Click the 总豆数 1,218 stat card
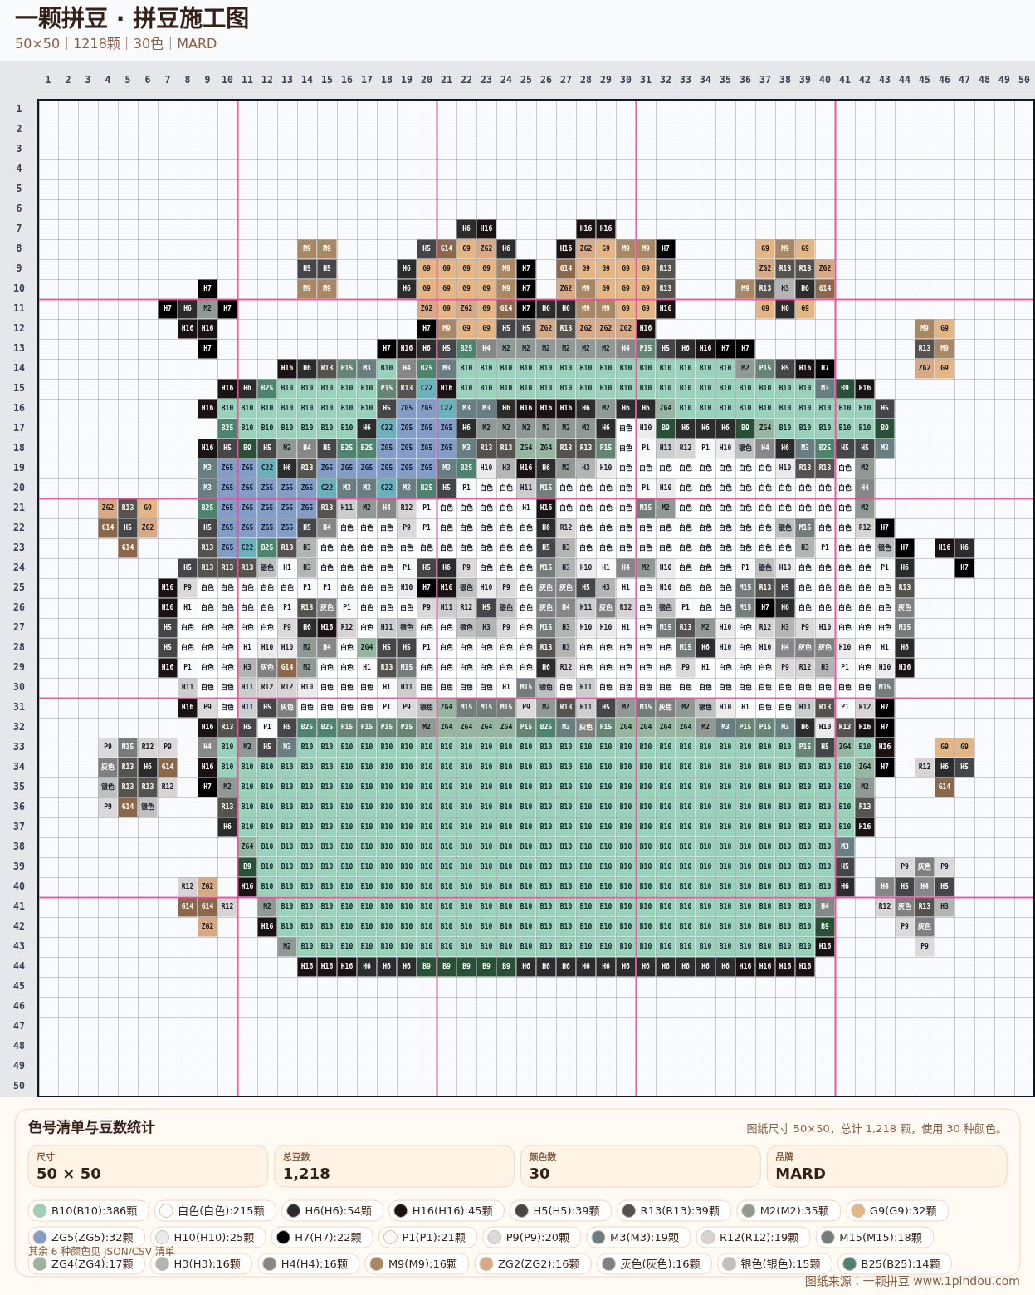Screen dimensions: 1035x1295 point(394,1166)
